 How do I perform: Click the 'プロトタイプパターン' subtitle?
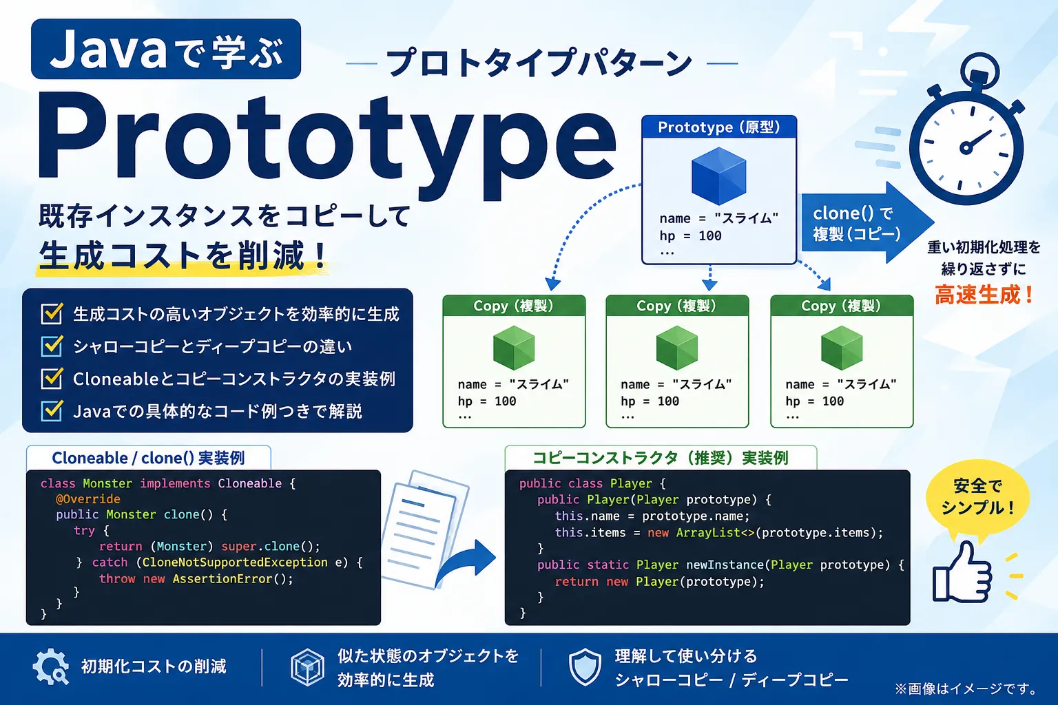point(539,63)
